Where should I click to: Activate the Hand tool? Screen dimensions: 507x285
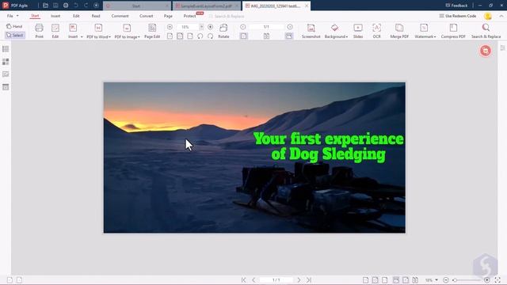click(14, 26)
